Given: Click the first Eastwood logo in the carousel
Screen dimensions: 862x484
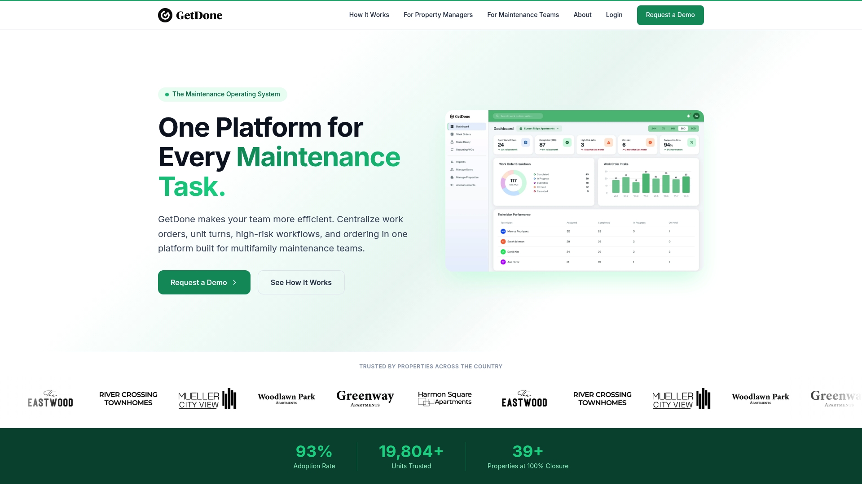Looking at the screenshot, I should [x=50, y=399].
